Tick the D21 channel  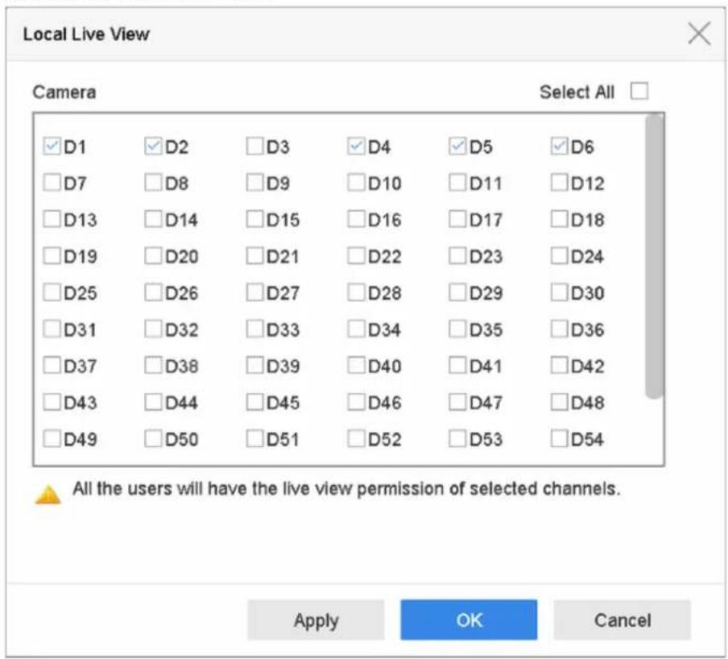click(x=255, y=255)
